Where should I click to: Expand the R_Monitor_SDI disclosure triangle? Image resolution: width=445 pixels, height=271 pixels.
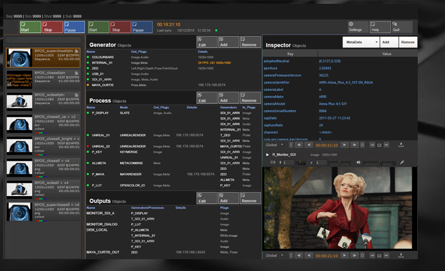tap(267, 154)
